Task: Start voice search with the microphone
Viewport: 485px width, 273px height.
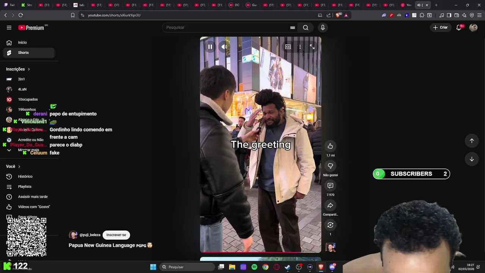Action: (x=323, y=27)
